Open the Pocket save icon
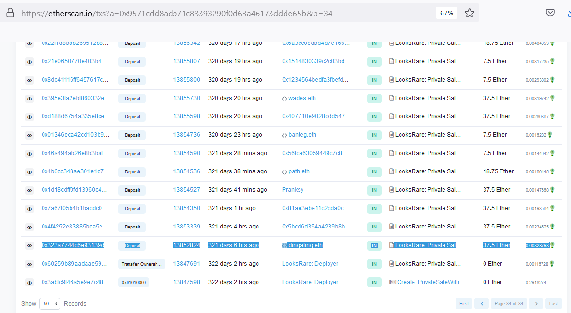Viewport: 571px width, 313px height. [x=550, y=13]
